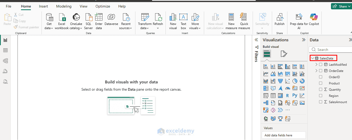Switch to the Optimize ribbon tab
352x140 pixels.
point(103,6)
